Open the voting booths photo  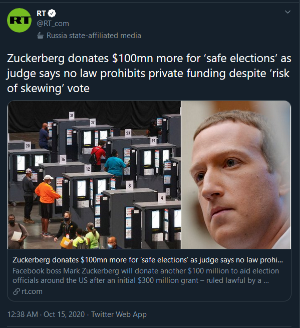tap(94, 175)
